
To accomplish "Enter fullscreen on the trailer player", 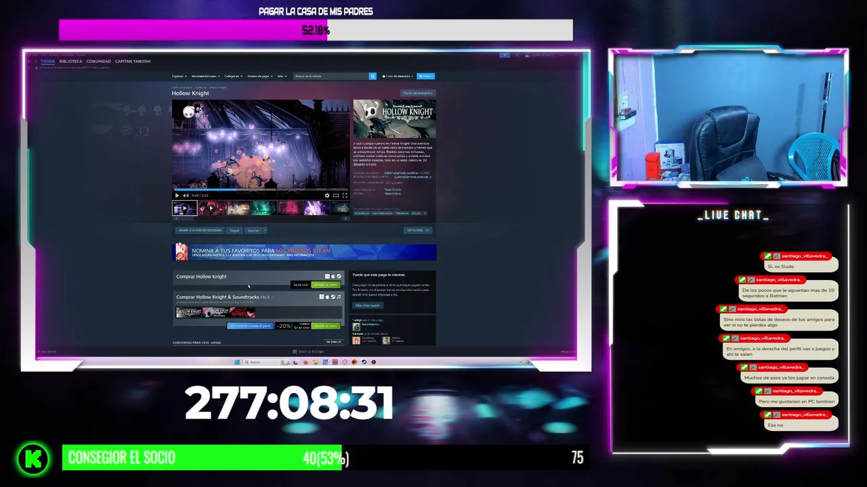I will pos(345,195).
